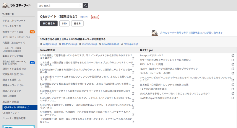The image size is (237, 128).
Task: Open 周辺語・連想語 in the sidebar
Action: tap(11, 102)
